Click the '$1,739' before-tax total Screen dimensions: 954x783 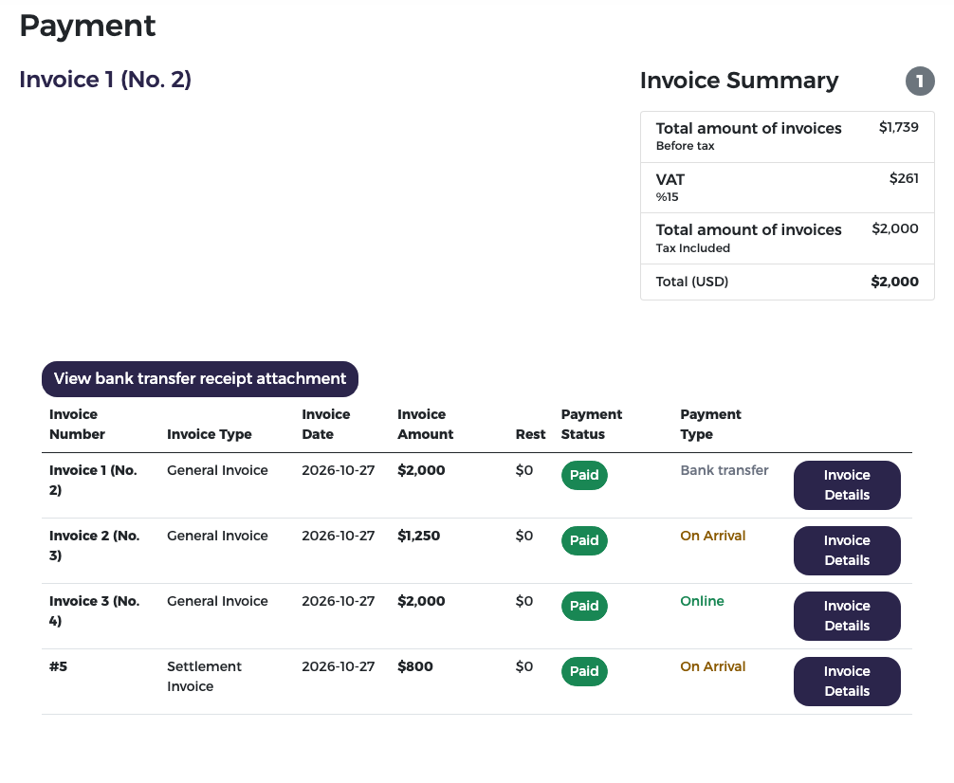click(x=899, y=127)
